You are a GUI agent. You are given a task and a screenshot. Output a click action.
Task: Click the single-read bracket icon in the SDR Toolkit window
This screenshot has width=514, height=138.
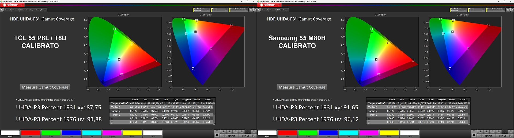coord(236,132)
